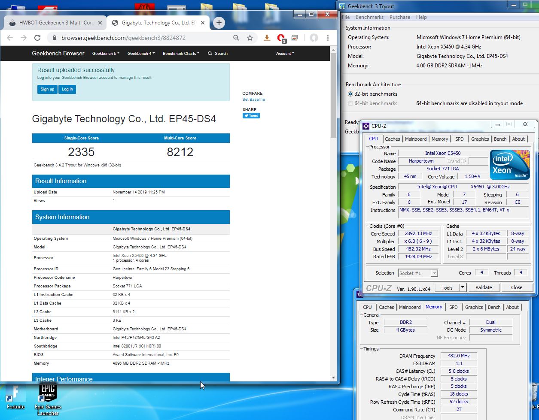
Task: Click the Close button in CPU-Z
Action: point(517,287)
